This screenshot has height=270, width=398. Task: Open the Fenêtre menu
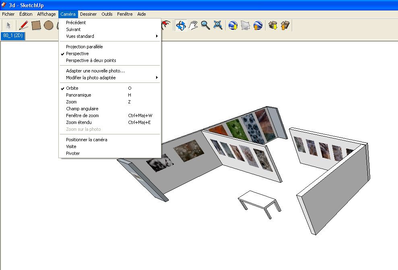tap(125, 14)
